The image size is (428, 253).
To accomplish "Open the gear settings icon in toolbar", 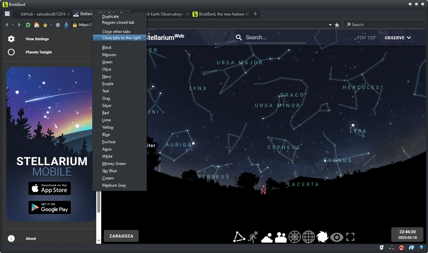I will click(58, 25).
